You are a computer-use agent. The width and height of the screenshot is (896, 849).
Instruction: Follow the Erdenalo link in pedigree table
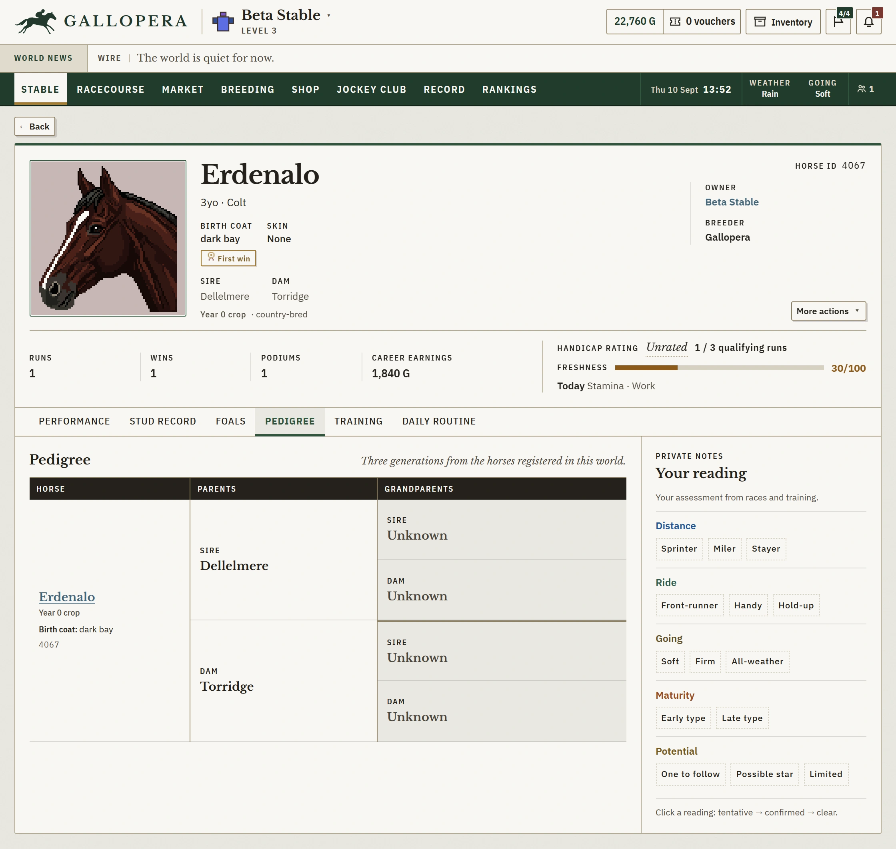pyautogui.click(x=66, y=597)
